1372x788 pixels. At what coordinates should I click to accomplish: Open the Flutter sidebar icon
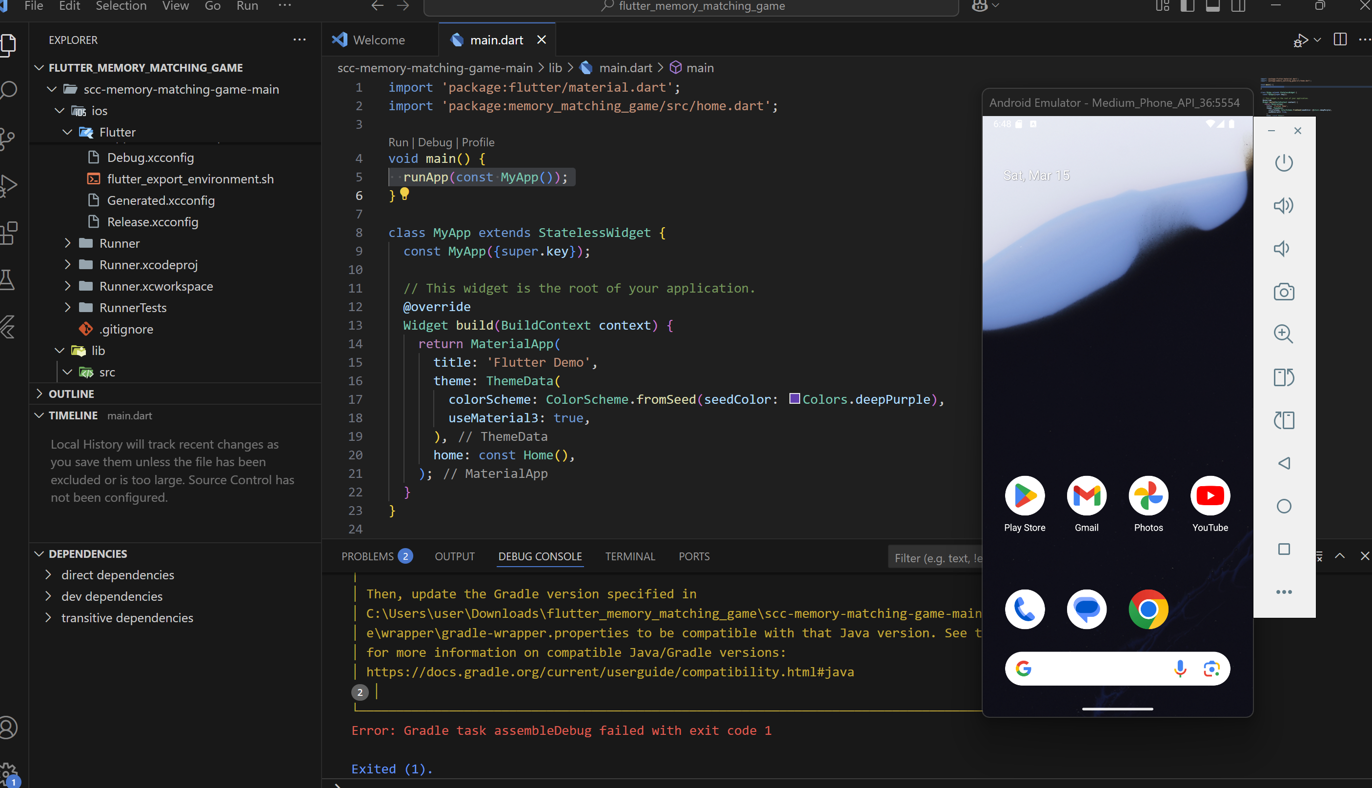(x=8, y=327)
